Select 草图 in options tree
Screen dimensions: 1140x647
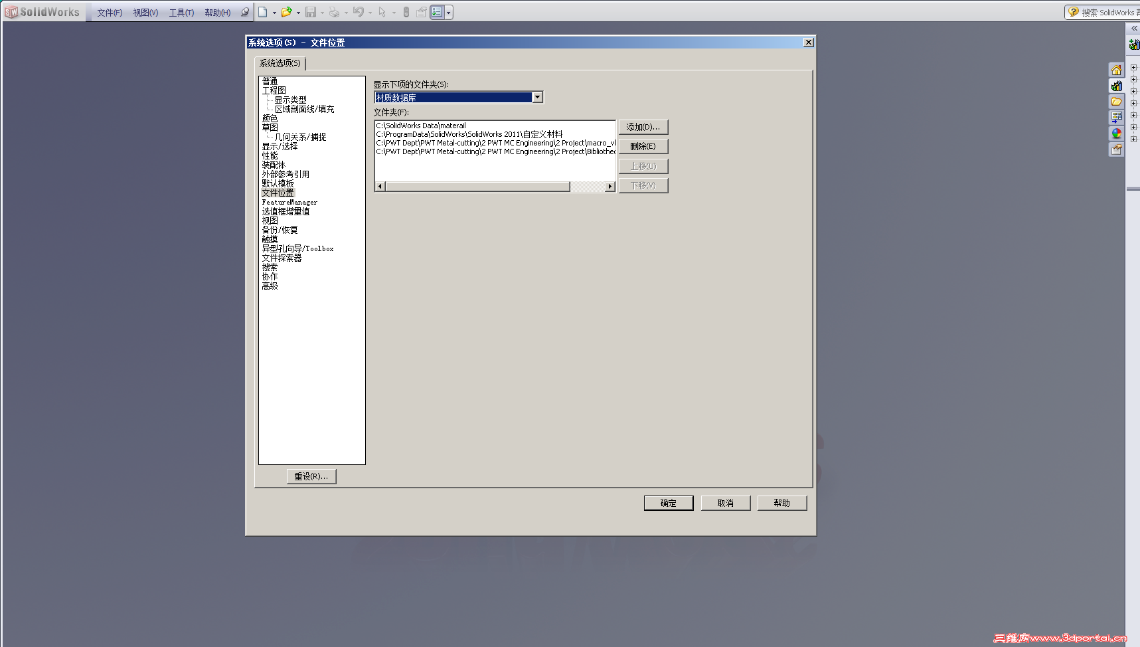[x=270, y=128]
